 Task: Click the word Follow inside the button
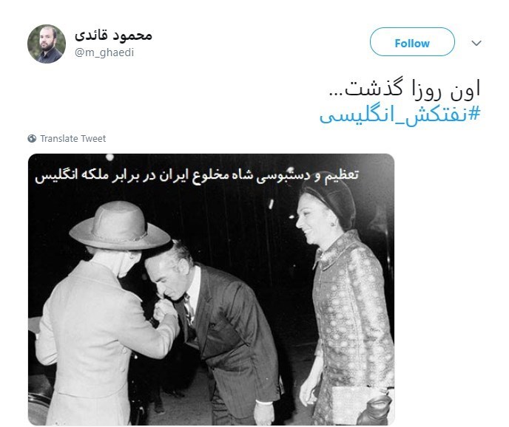pos(412,43)
